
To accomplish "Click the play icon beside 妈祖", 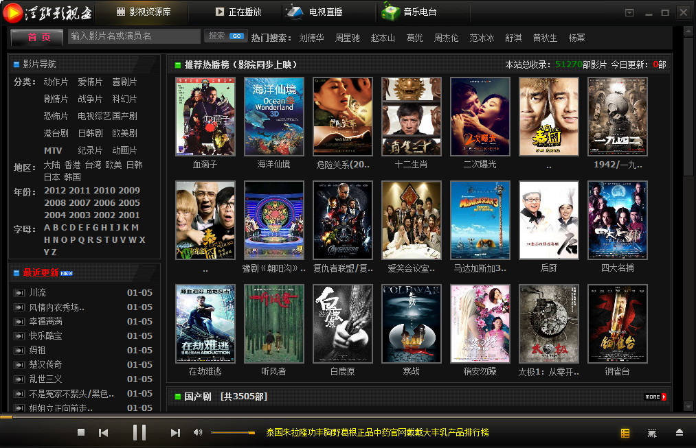I will pyautogui.click(x=19, y=351).
